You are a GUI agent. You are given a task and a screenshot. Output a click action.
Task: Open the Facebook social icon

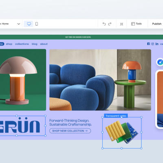click(148, 44)
